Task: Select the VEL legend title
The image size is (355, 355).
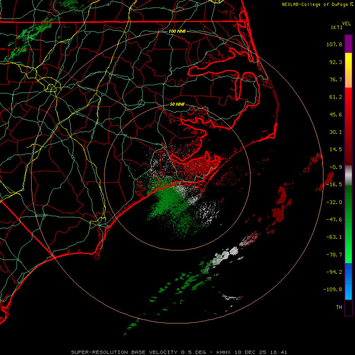Action: click(346, 24)
